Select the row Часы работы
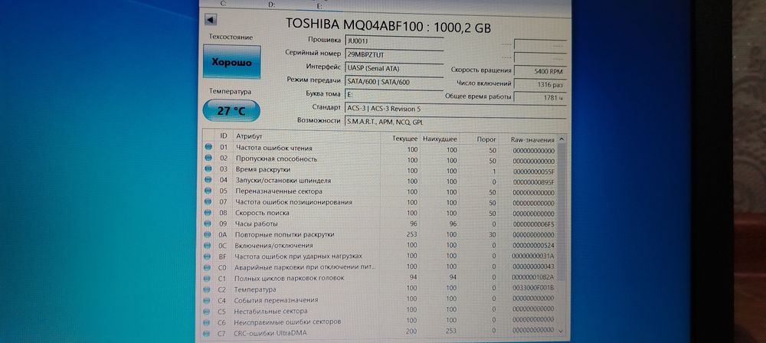This screenshot has height=343, width=766. pos(380,224)
